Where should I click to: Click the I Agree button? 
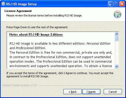click(91, 92)
